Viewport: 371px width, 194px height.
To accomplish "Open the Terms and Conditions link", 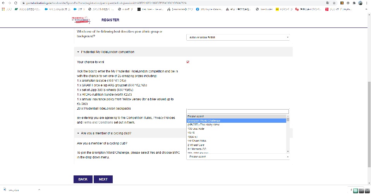I will coord(98,122).
